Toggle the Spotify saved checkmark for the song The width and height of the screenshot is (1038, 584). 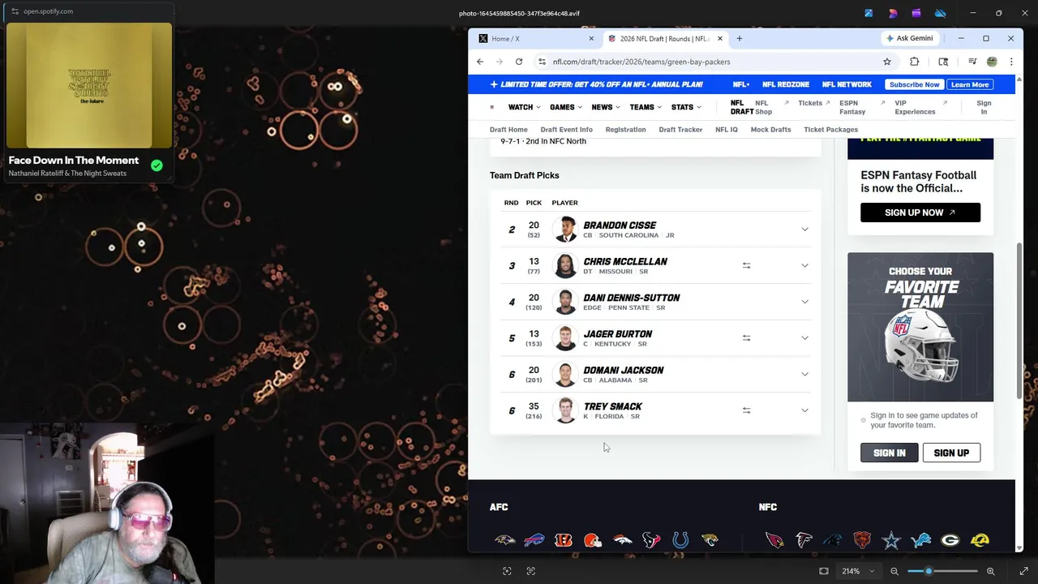tap(157, 165)
